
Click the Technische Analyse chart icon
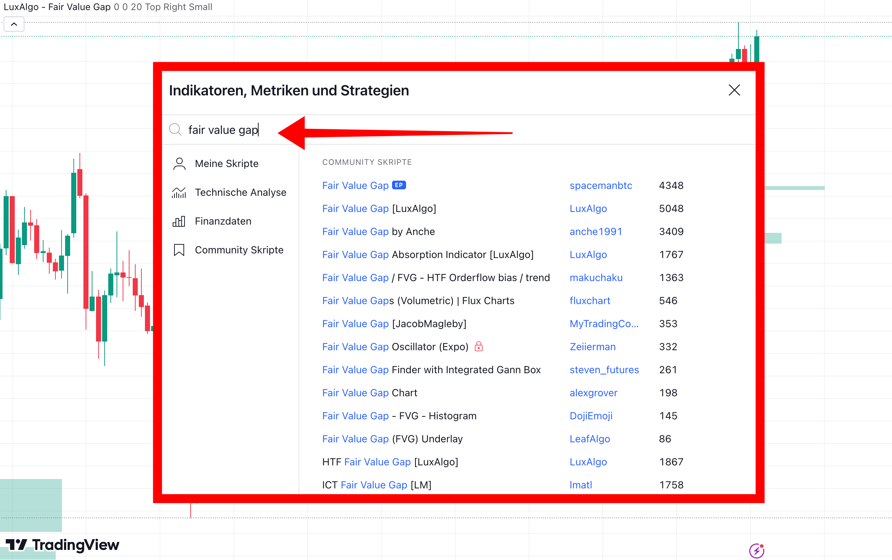(179, 193)
